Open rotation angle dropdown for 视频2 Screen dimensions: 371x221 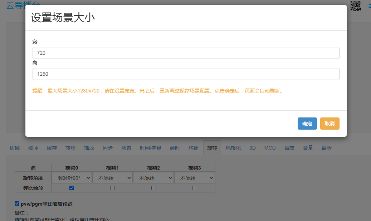(153, 178)
